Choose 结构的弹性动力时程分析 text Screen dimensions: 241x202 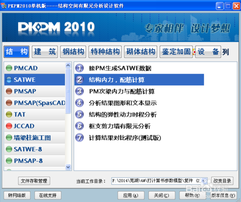[x=123, y=115]
